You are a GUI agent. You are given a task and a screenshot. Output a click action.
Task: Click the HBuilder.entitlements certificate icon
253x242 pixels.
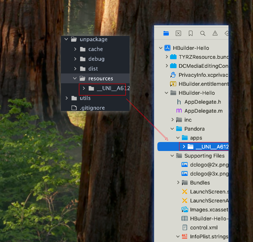[173, 84]
